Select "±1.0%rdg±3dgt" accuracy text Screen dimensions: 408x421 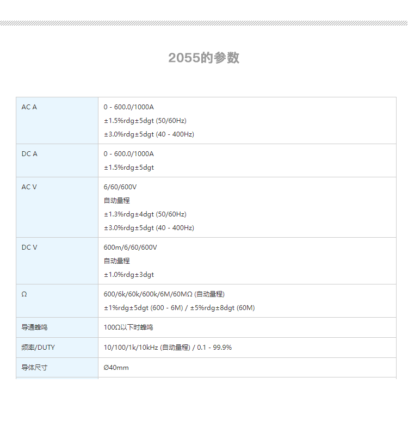pos(129,275)
